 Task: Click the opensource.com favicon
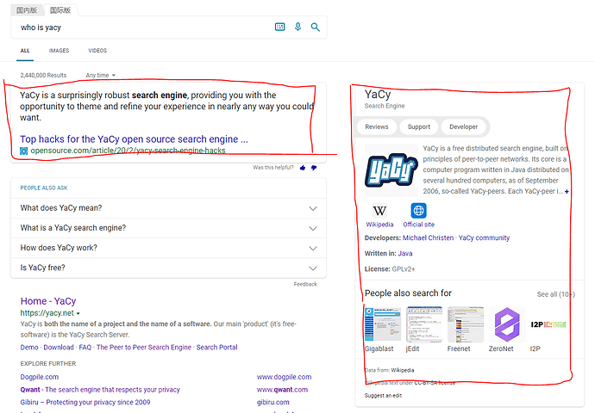[23, 151]
